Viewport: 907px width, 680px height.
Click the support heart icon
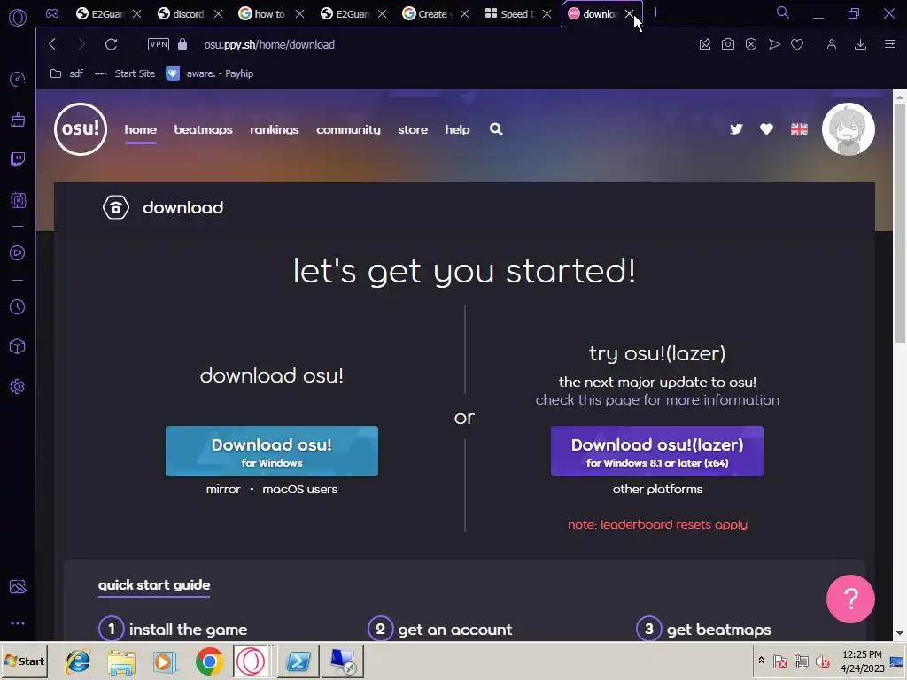pyautogui.click(x=766, y=129)
